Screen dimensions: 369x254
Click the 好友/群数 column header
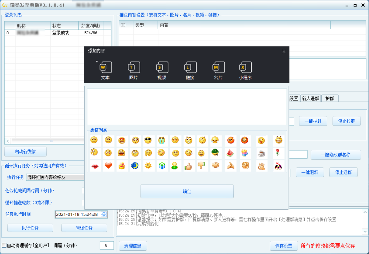click(x=91, y=26)
